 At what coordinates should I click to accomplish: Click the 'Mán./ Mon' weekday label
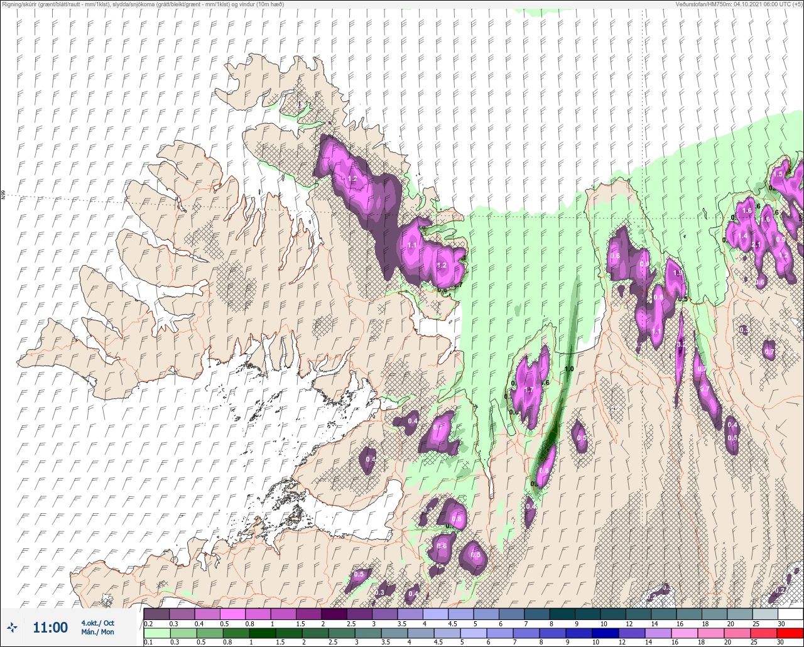(98, 632)
